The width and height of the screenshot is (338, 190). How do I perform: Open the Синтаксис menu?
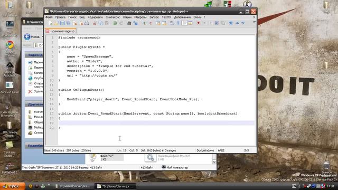click(x=112, y=17)
